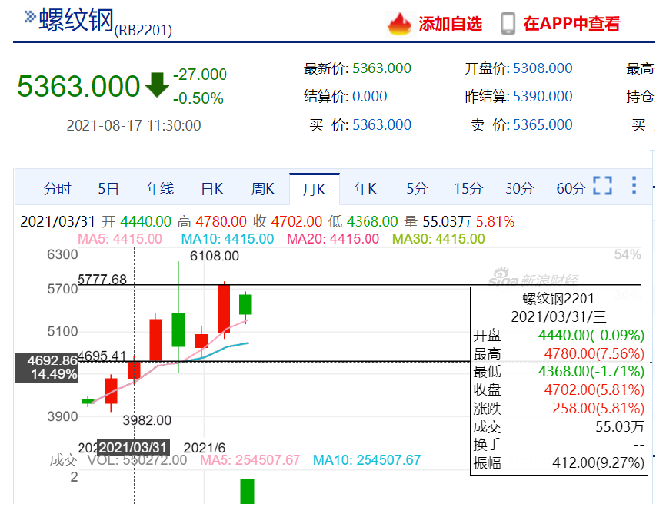Click the green volume bar below chart
This screenshot has width=666, height=517.
point(247,491)
